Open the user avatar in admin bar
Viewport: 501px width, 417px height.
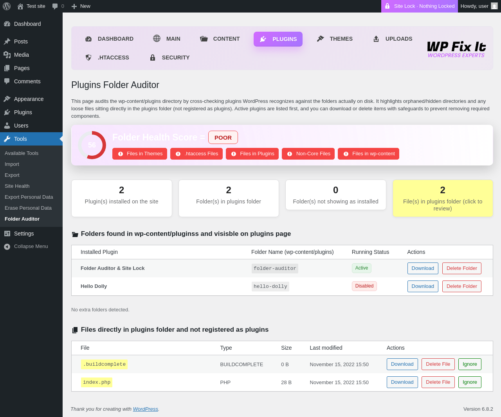coord(494,6)
